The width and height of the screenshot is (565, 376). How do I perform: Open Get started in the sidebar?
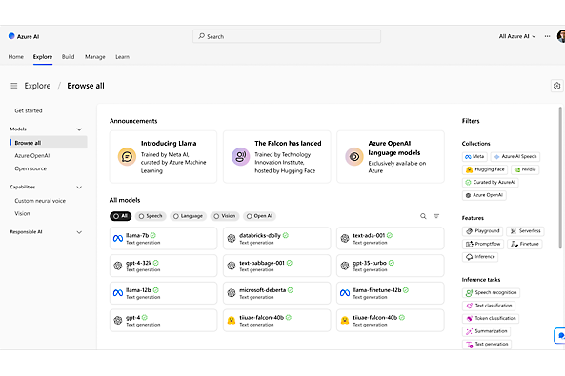tap(29, 111)
